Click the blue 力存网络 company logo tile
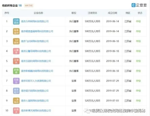 pyautogui.click(x=16, y=21)
